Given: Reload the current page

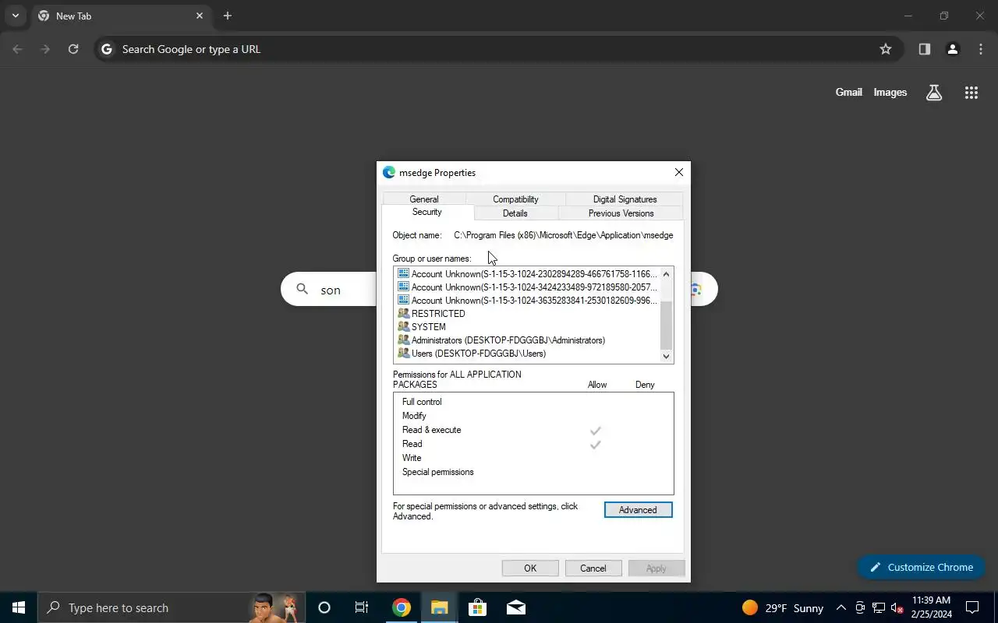Looking at the screenshot, I should coord(73,49).
